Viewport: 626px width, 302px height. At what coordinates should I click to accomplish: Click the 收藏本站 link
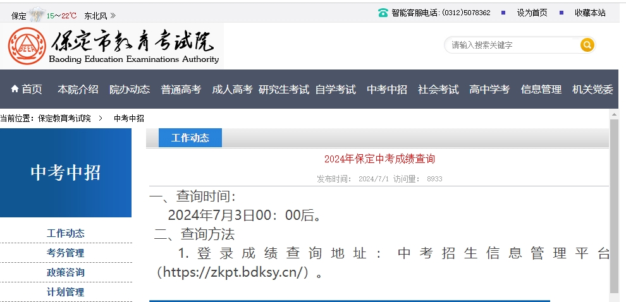pyautogui.click(x=590, y=13)
